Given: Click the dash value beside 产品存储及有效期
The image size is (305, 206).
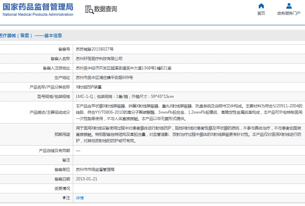Looking at the screenshot, I should 78,151.
